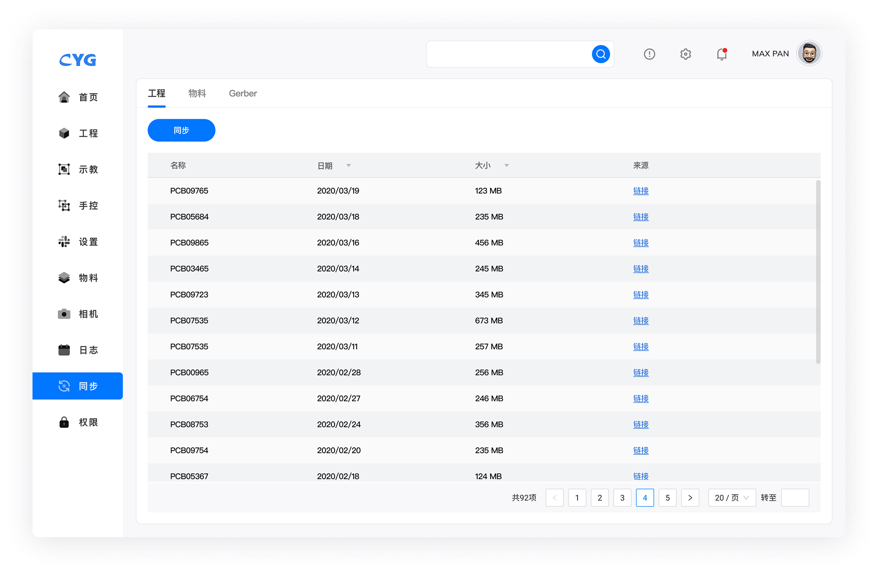Go to next page arrow
Screen dimensions: 878x573
tap(690, 498)
